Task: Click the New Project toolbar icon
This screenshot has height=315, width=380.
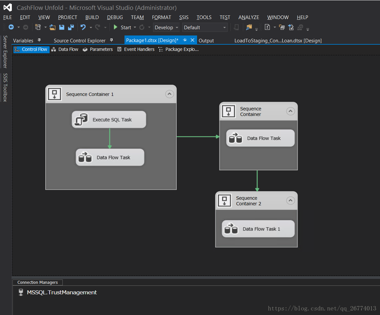Action: coord(38,27)
